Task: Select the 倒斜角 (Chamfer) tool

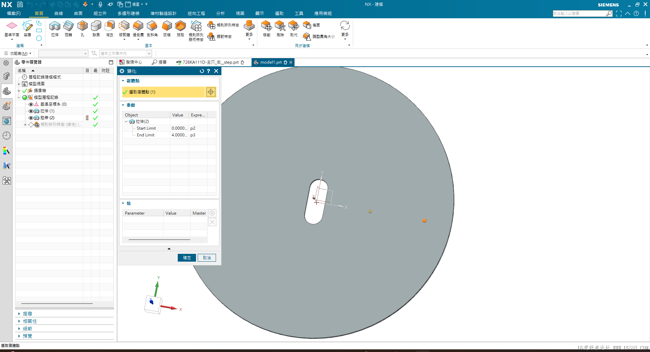Action: tap(152, 28)
